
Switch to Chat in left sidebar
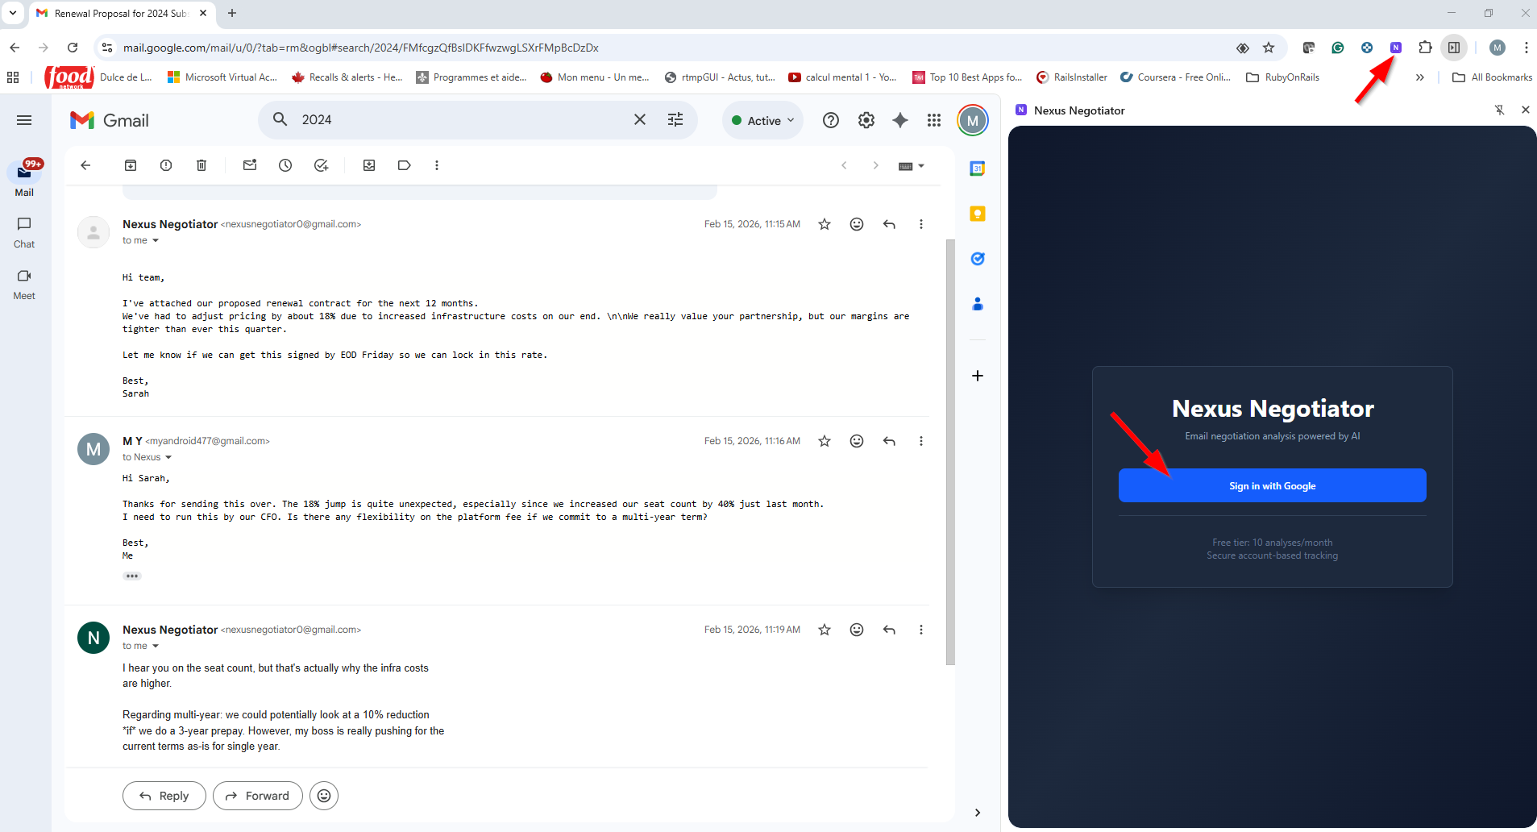coord(24,231)
